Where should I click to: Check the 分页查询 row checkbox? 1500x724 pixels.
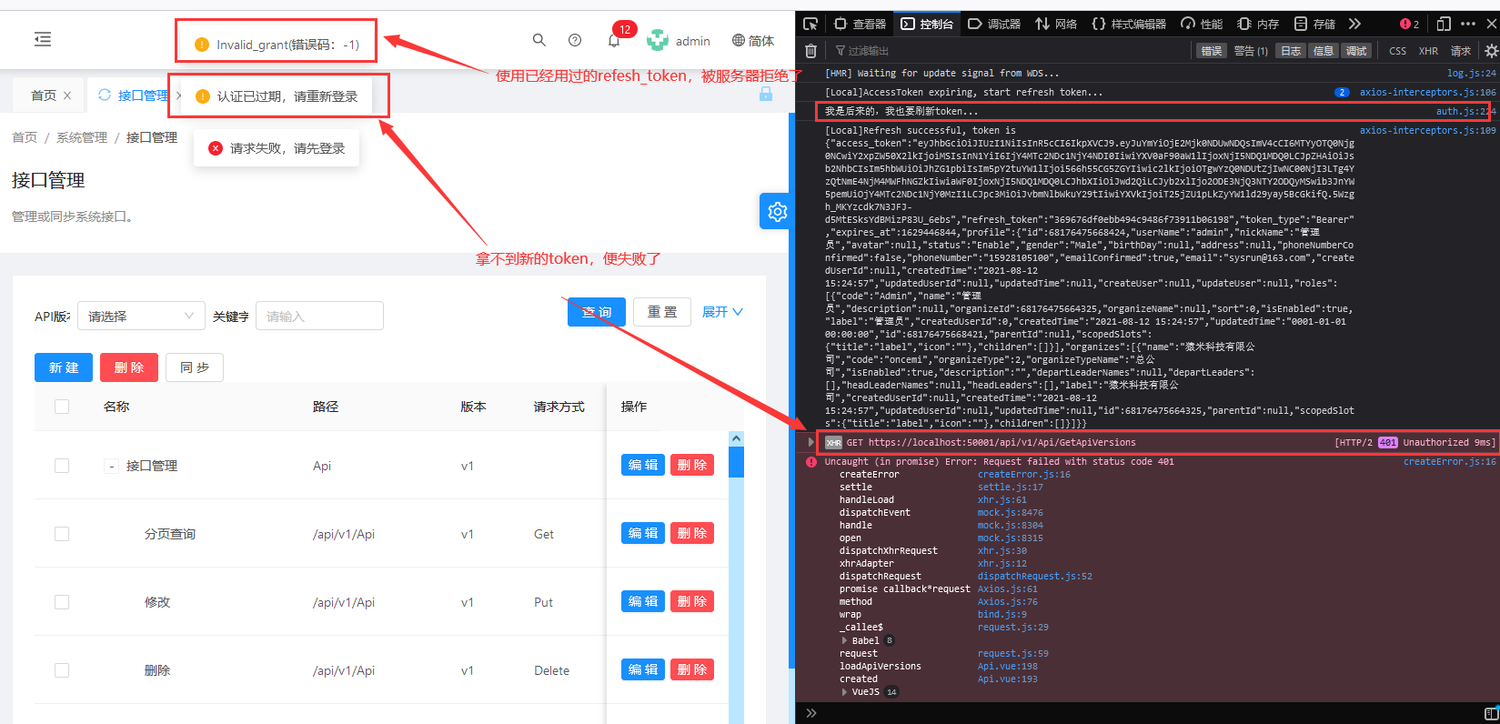pos(62,534)
